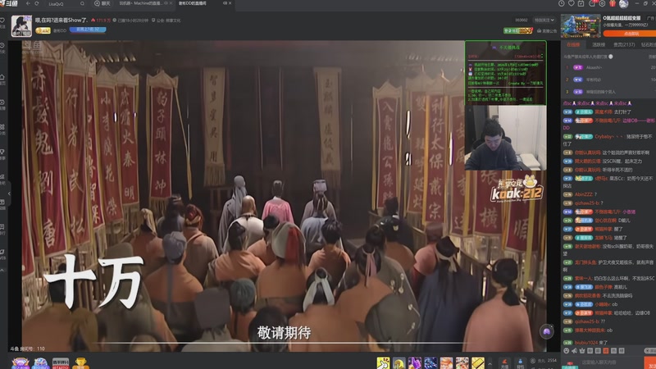Click the bottom-left blue activity icon
This screenshot has height=369, width=656.
point(40,362)
